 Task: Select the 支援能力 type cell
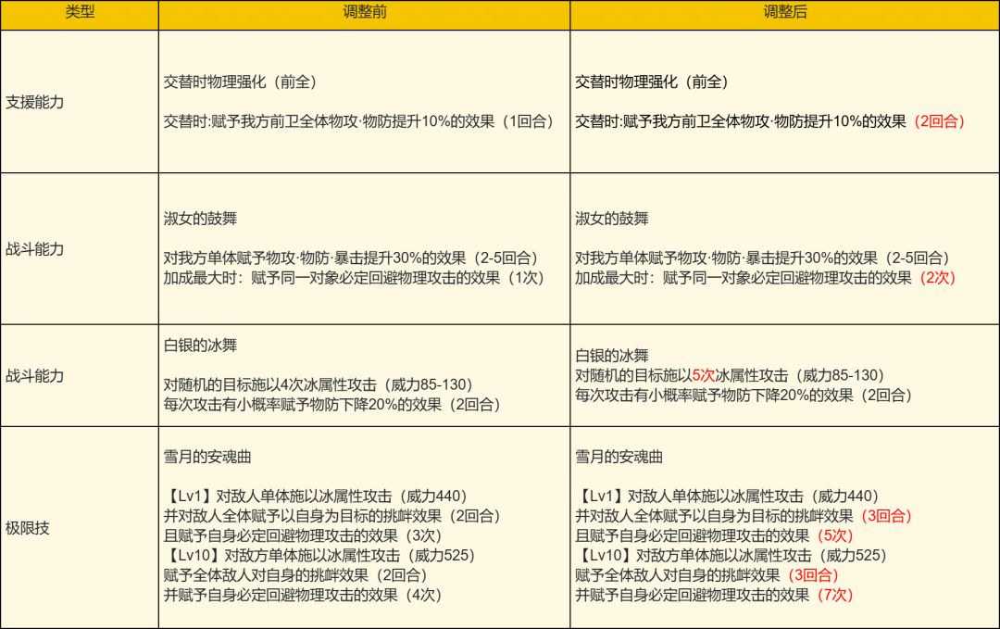[80, 101]
